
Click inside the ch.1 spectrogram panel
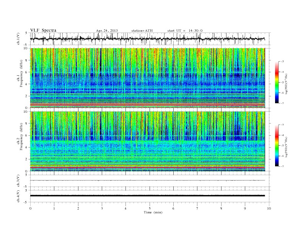[147, 78]
